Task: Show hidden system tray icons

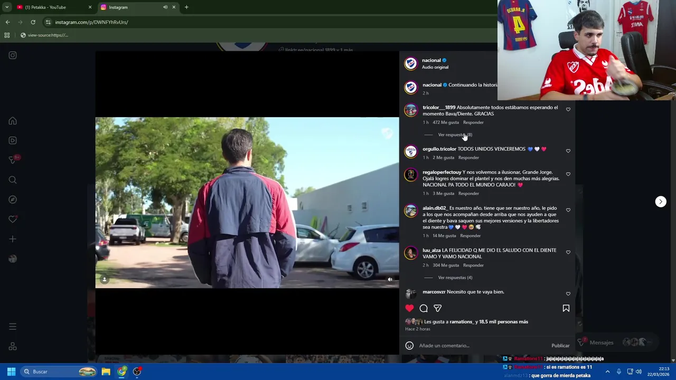Action: pyautogui.click(x=607, y=372)
